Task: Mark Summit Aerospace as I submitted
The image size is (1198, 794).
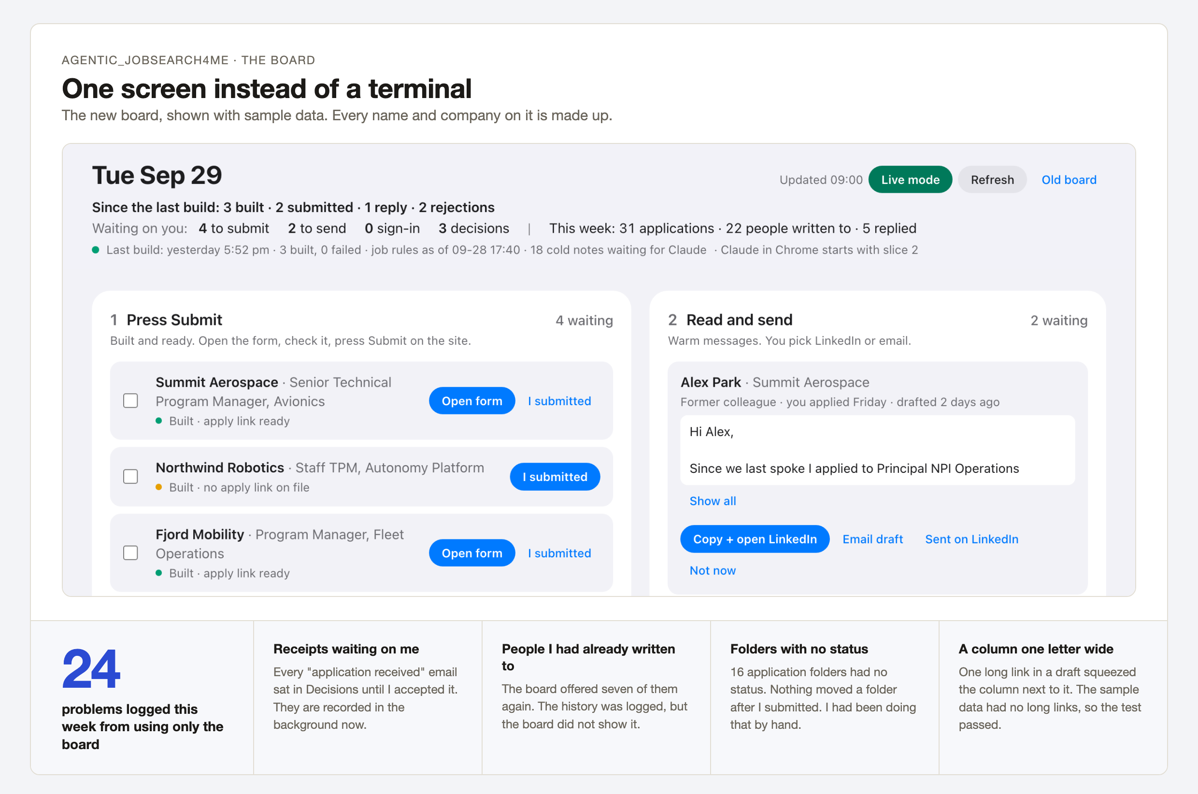Action: (x=559, y=401)
